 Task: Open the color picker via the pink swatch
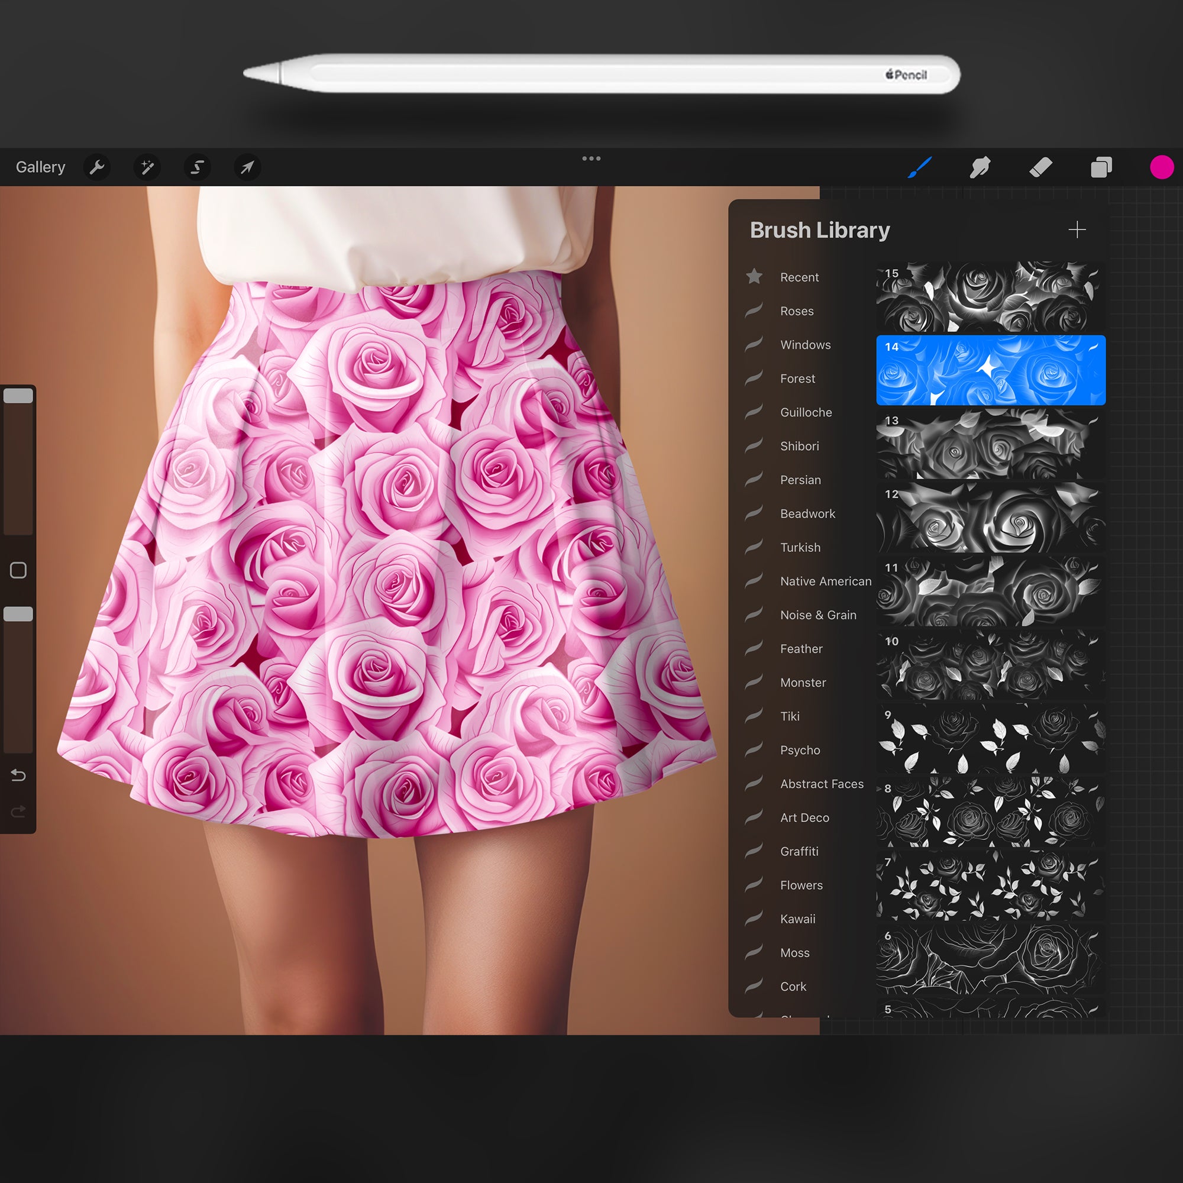point(1163,167)
